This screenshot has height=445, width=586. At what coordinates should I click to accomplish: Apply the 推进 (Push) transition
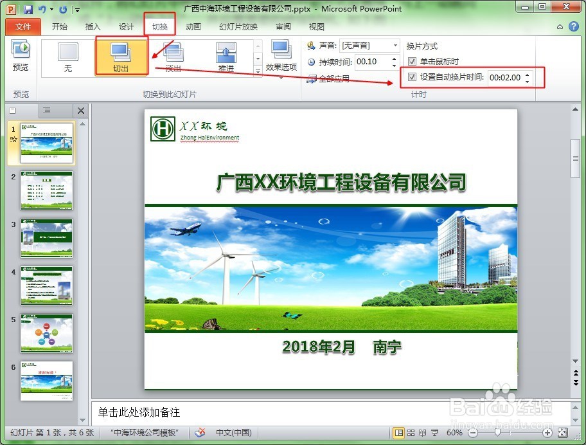pyautogui.click(x=226, y=57)
